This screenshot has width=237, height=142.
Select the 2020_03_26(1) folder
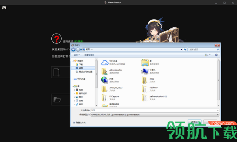point(112,89)
